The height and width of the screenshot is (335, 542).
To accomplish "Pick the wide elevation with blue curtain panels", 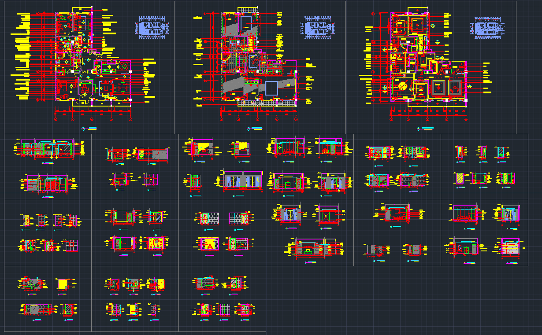I will (242, 181).
